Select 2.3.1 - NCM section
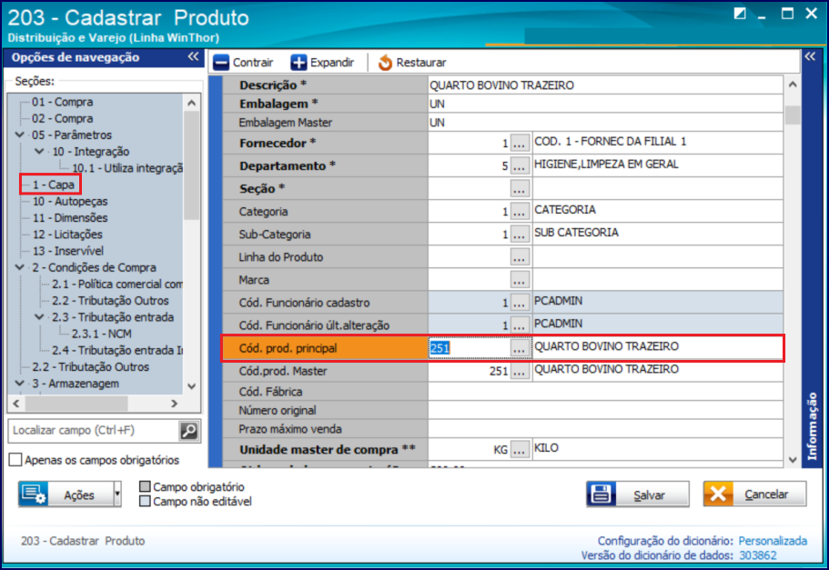Screen dimensions: 829x570 [102, 334]
